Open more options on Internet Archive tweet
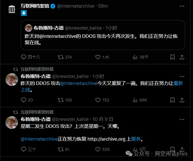The image size is (193, 161). point(182,6)
